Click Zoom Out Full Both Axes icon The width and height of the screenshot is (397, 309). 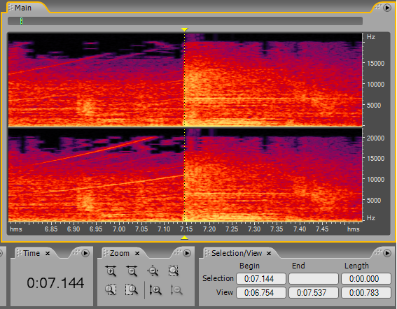point(153,271)
